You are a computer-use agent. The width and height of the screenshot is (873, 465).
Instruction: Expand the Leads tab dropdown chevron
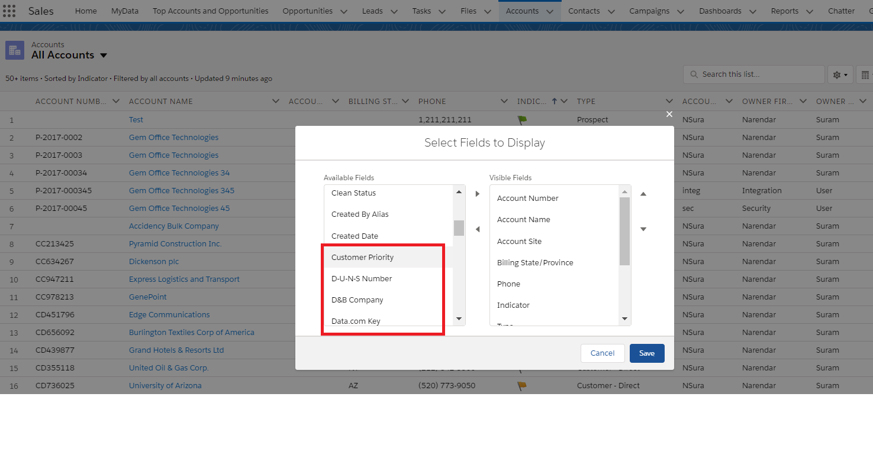click(394, 11)
